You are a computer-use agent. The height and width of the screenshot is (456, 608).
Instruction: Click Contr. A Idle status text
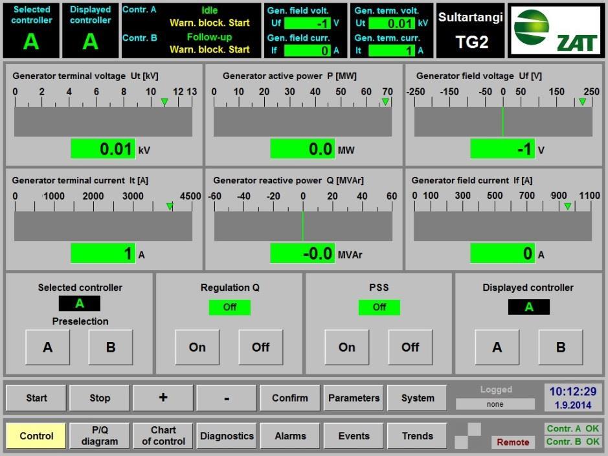point(210,10)
